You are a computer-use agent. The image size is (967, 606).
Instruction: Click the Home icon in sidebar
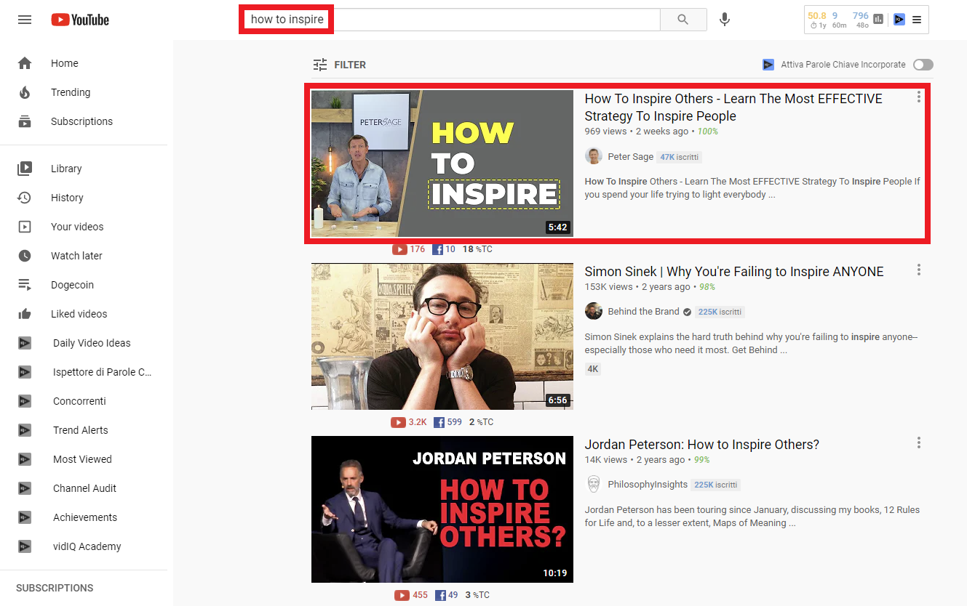tap(25, 63)
